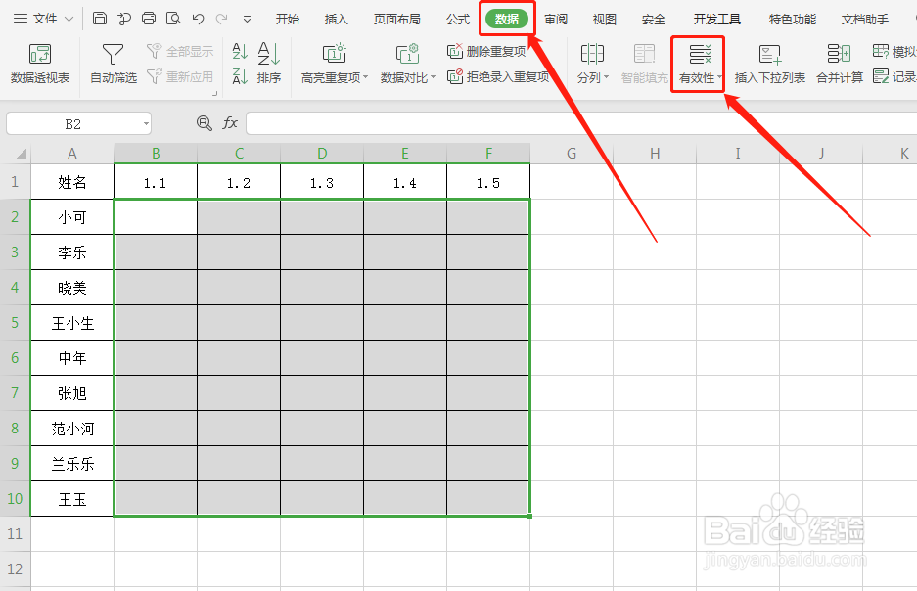917x591 pixels.
Task: Click the Undo arrow icon
Action: pyautogui.click(x=199, y=19)
